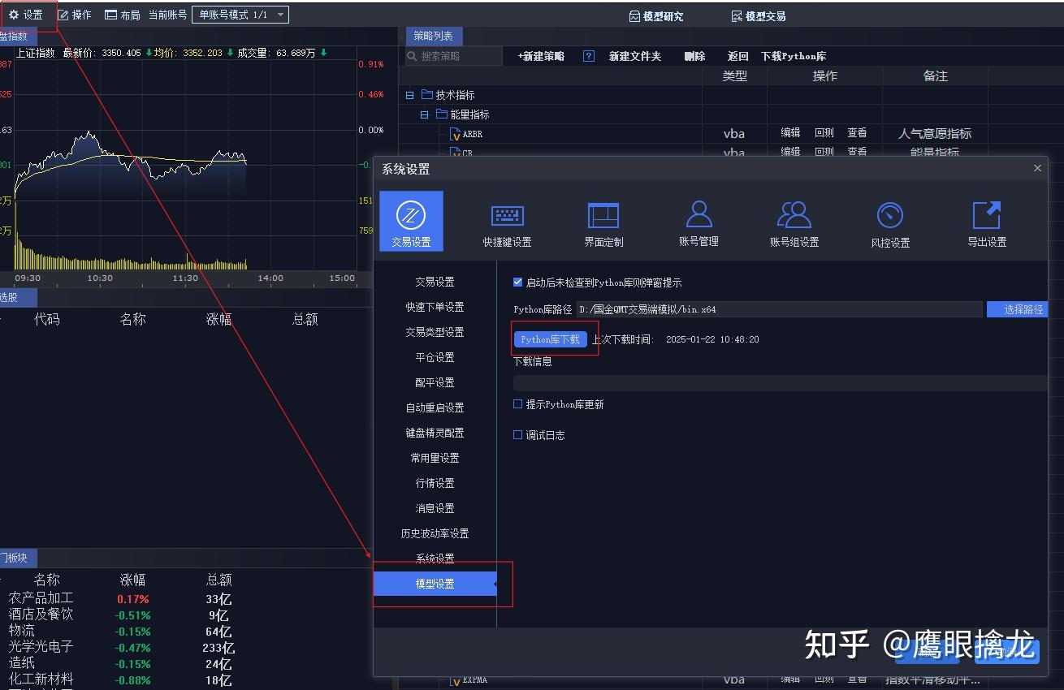Open the 账号管理 settings panel icon
The image size is (1064, 690).
pos(698,221)
